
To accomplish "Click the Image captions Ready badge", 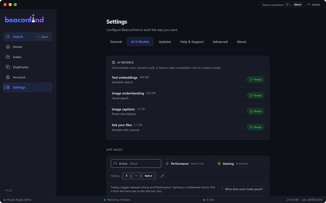I will [255, 111].
